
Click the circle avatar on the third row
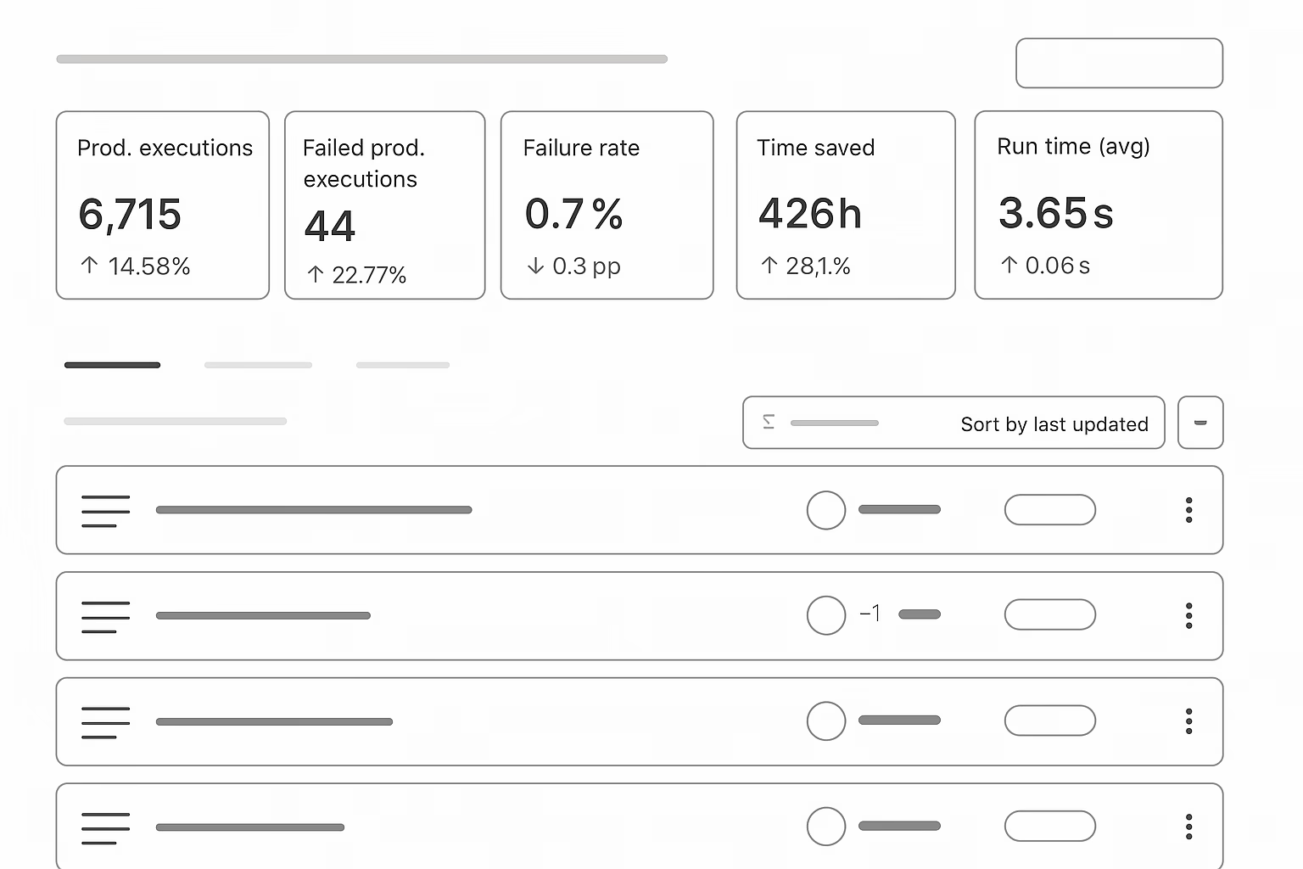pos(826,721)
